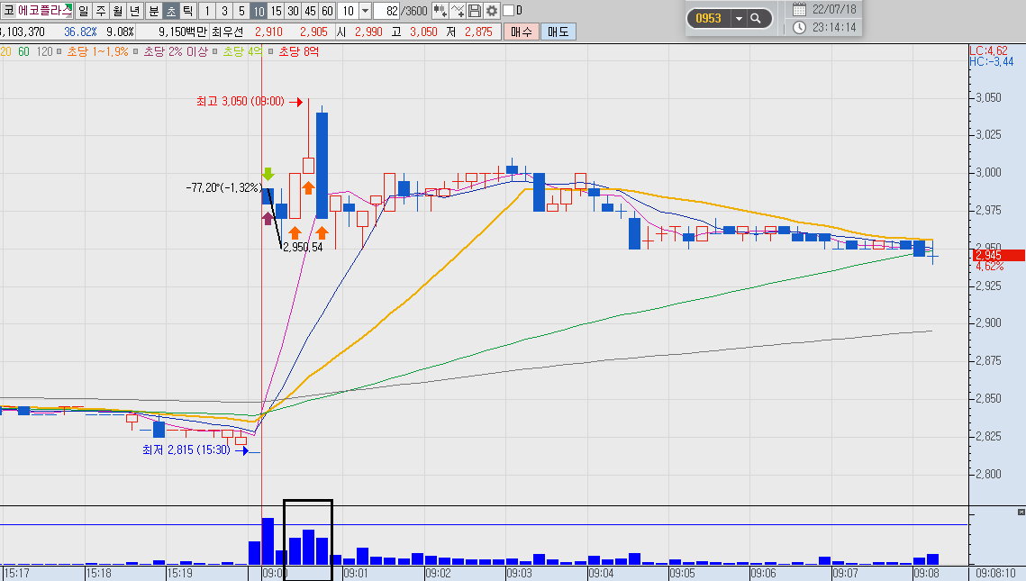Open the 에코플라스 stock name selector
This screenshot has width=1026, height=581.
(x=44, y=11)
